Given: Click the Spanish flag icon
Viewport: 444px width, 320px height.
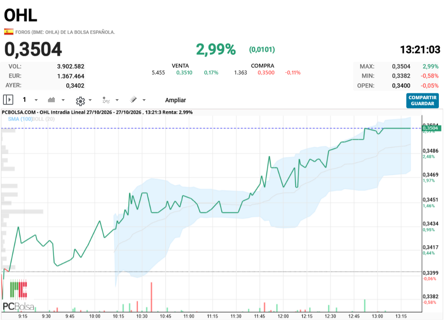Looking at the screenshot, I should pyautogui.click(x=9, y=32).
